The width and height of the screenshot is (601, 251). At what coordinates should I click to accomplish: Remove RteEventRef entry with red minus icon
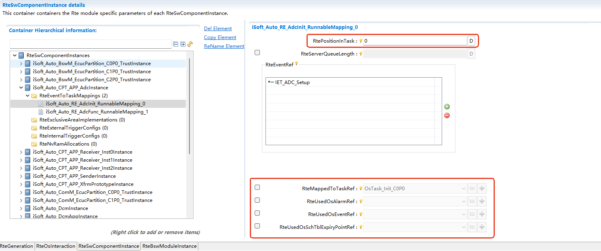(447, 115)
